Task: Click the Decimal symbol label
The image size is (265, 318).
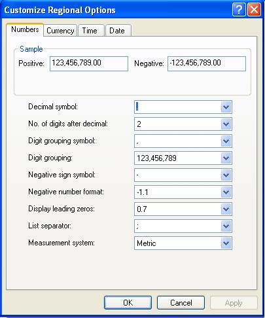Action: point(53,107)
